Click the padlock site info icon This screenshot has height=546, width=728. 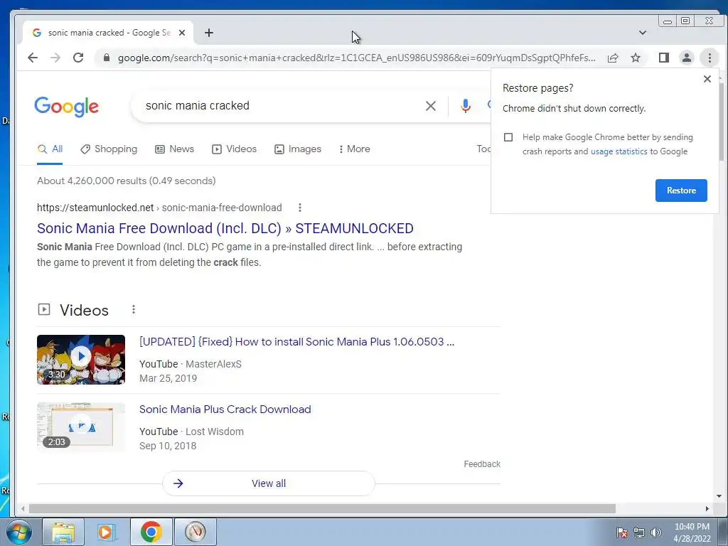(x=107, y=58)
